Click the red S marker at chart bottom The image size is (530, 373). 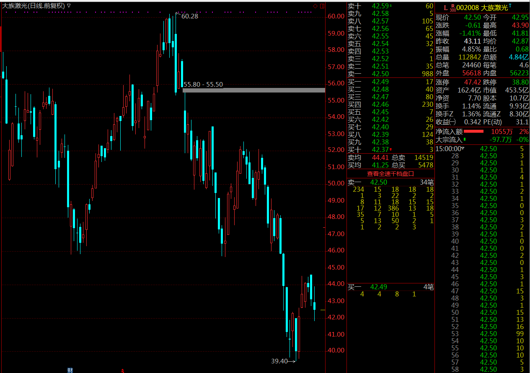point(122,370)
